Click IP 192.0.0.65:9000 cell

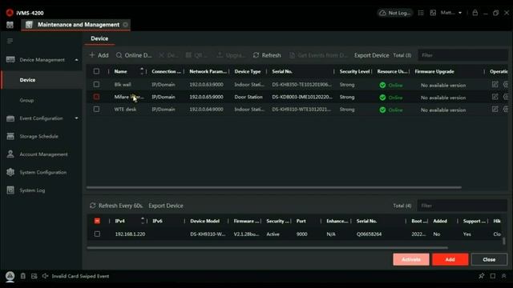pos(206,97)
